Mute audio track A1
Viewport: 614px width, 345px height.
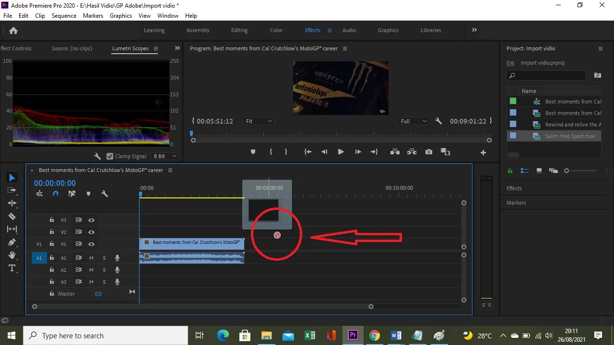[91, 258]
